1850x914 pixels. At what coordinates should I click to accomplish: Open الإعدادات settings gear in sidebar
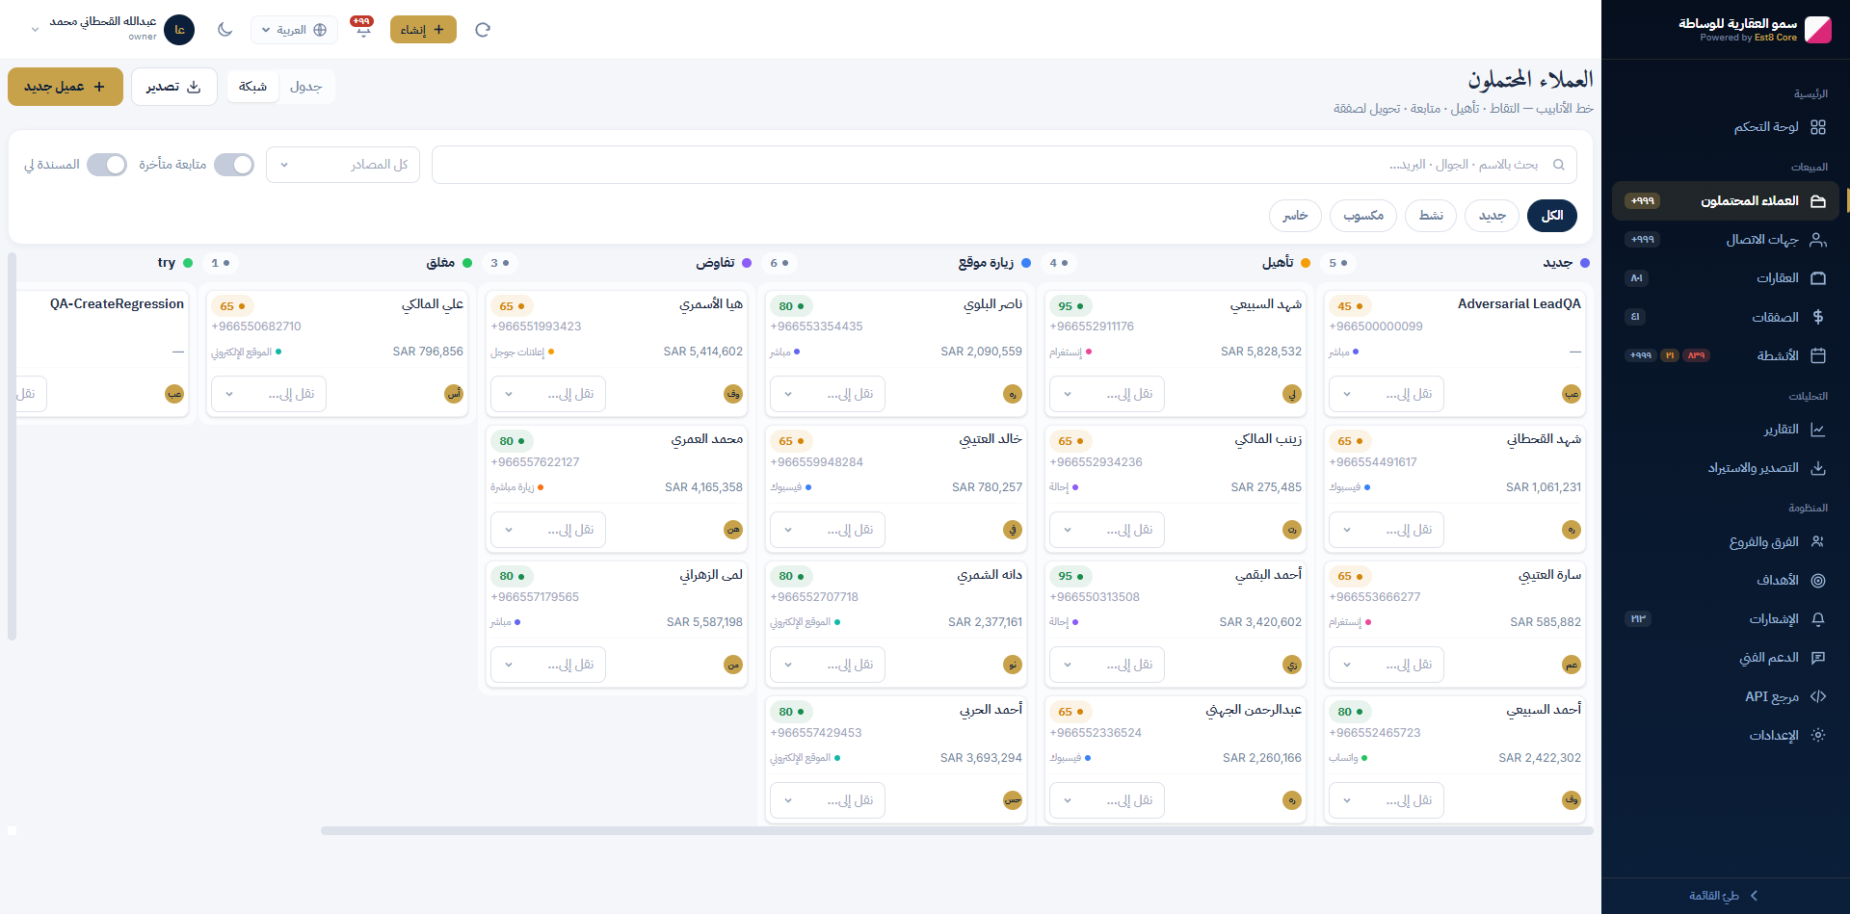[x=1818, y=735]
